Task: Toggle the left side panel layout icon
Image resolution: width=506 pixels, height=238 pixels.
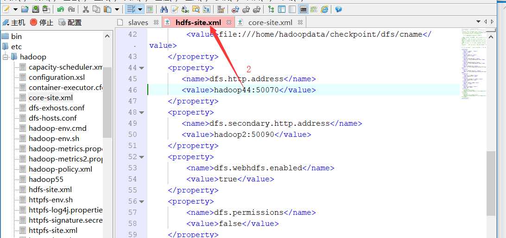Action: tap(282, 9)
